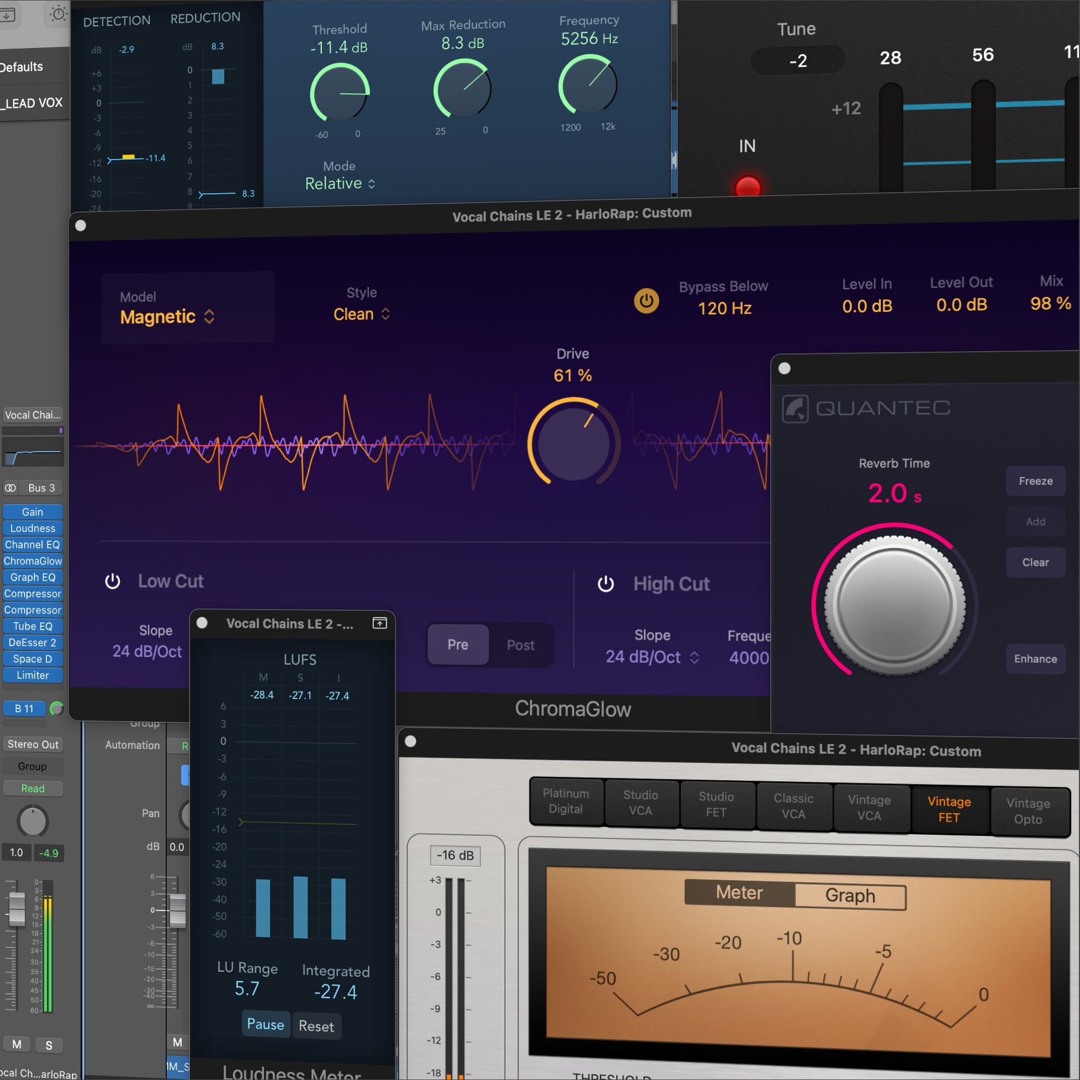Screen dimensions: 1080x1080
Task: Click the DeEsser Threshold knob
Action: click(x=340, y=92)
